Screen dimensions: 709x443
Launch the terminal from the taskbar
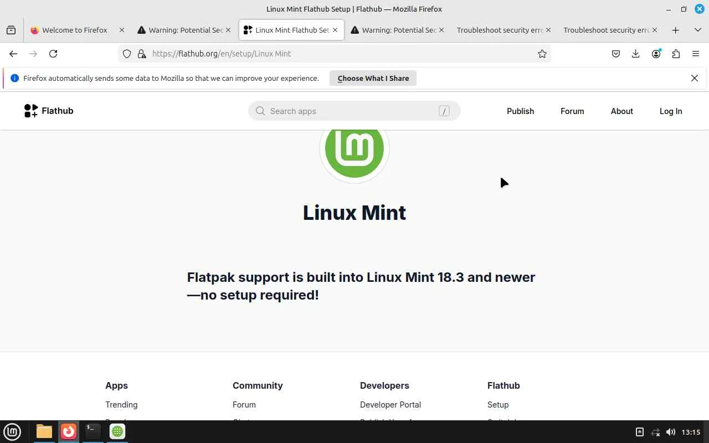[93, 431]
